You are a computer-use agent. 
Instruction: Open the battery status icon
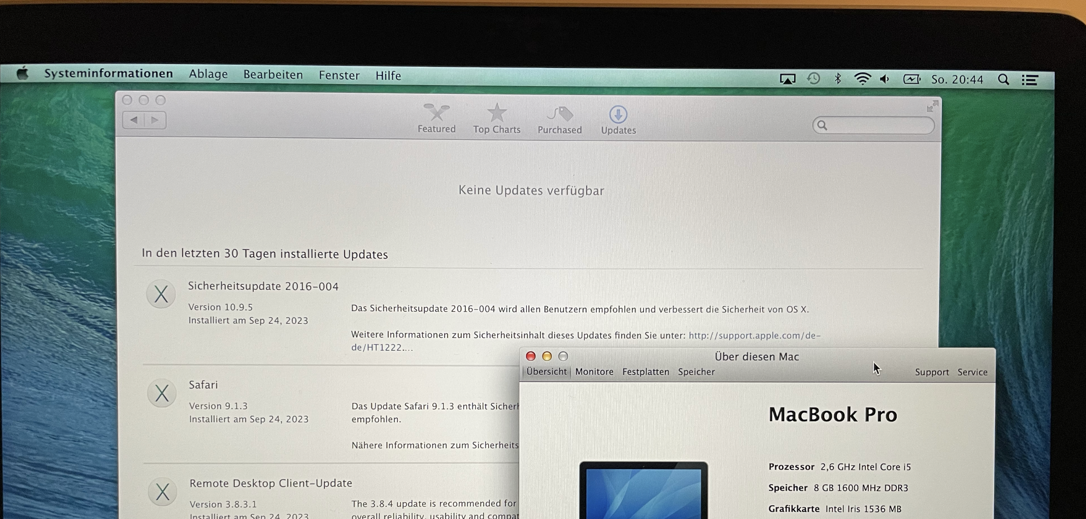(911, 79)
